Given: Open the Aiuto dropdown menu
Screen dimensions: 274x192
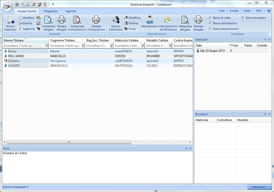Looking at the screenshot, I should (249, 11).
